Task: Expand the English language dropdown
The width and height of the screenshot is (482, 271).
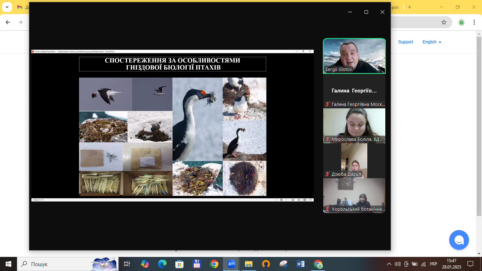Action: (432, 42)
